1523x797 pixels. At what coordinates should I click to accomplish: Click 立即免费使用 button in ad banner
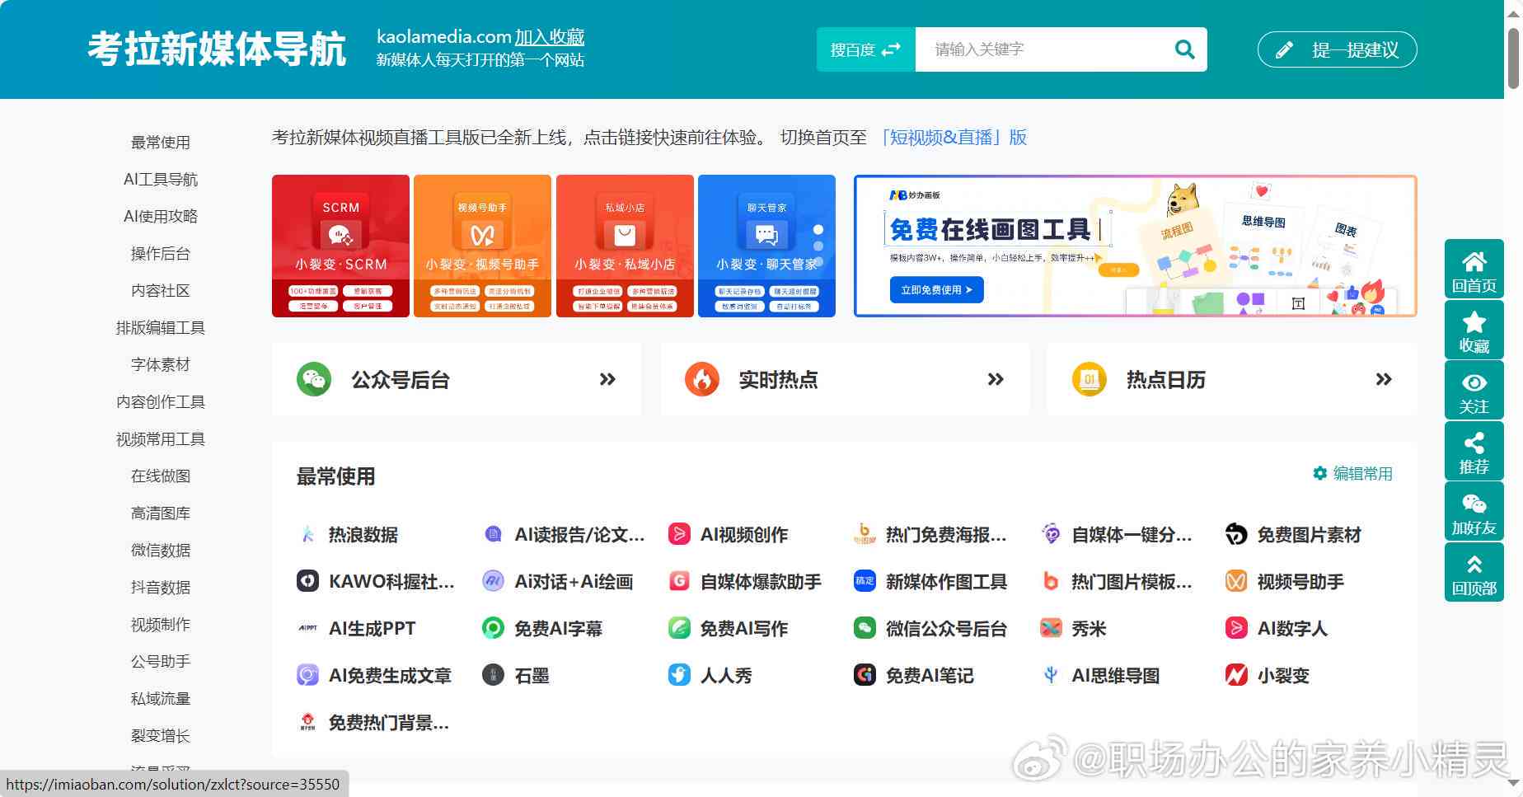936,289
